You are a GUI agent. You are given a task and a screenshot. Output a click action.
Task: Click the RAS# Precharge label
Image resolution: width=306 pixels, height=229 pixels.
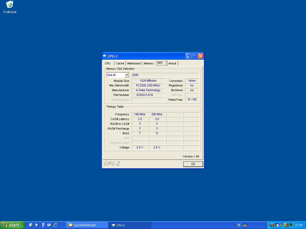118,129
